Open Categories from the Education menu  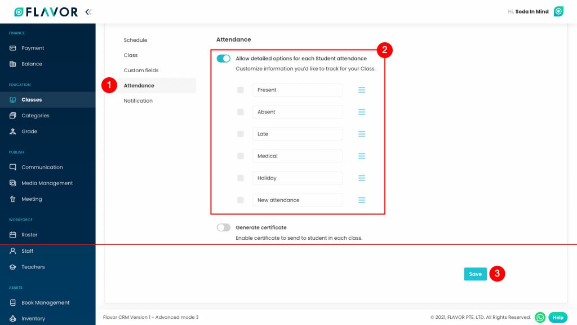[x=34, y=115]
